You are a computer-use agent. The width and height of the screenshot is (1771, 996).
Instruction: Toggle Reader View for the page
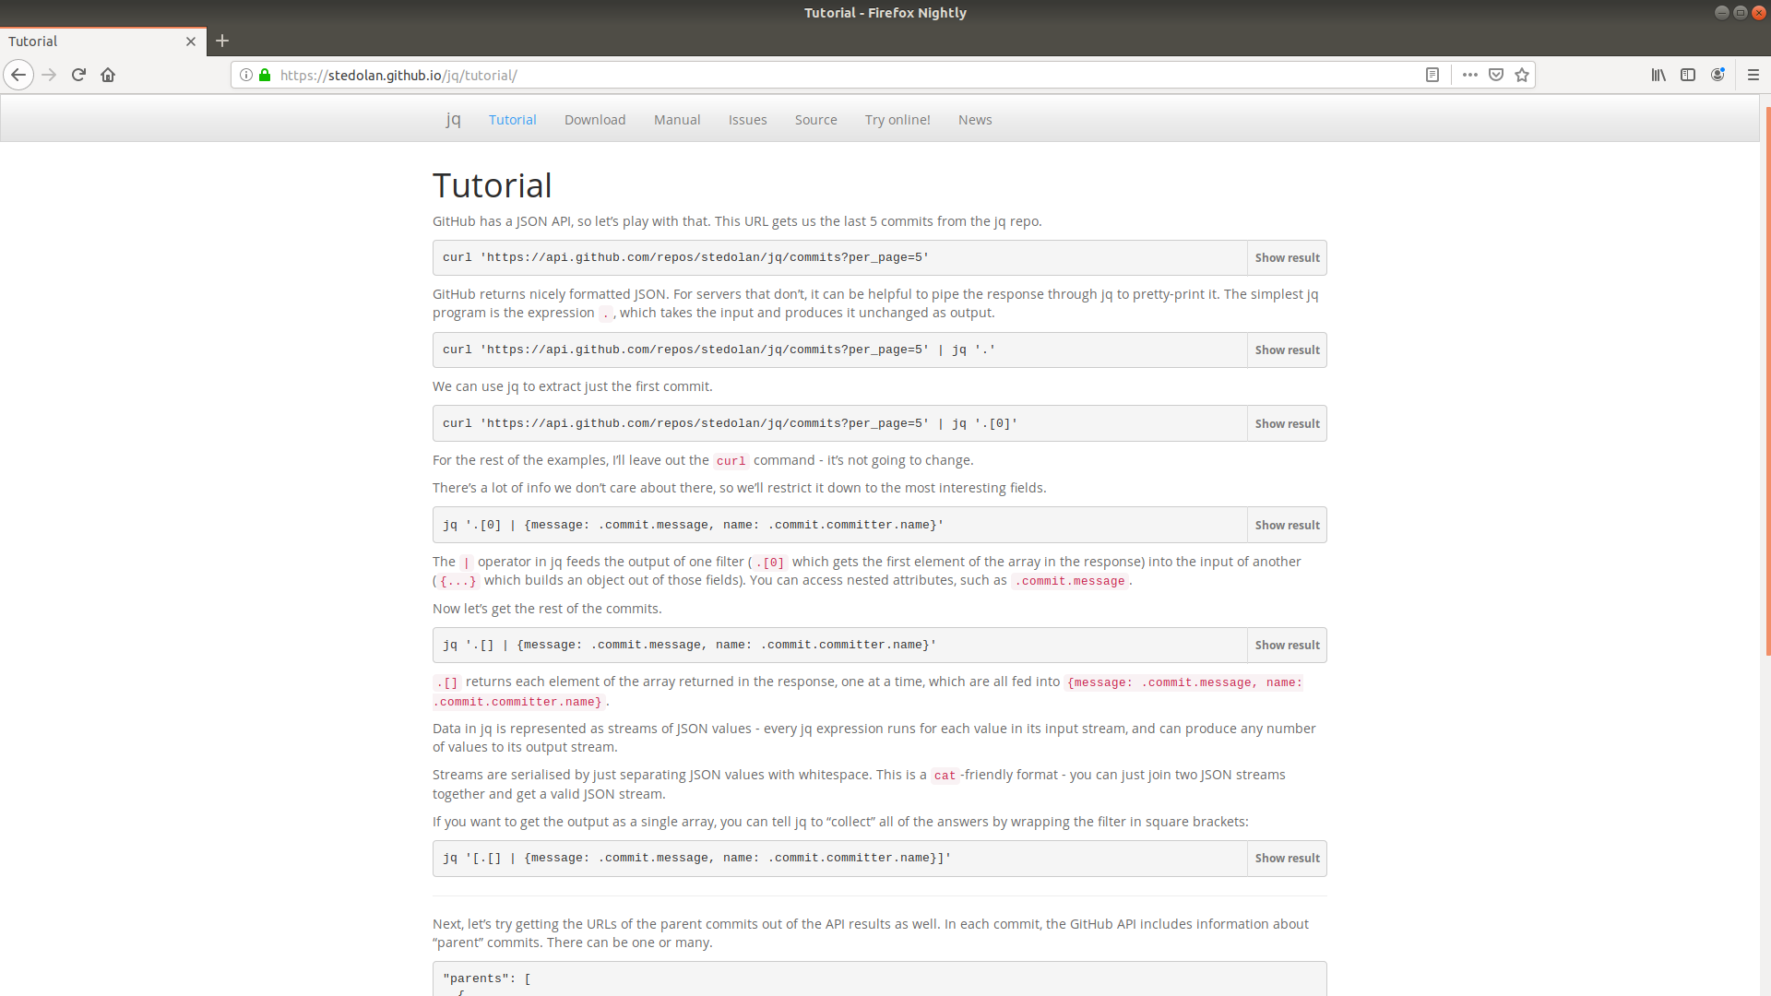click(x=1432, y=75)
